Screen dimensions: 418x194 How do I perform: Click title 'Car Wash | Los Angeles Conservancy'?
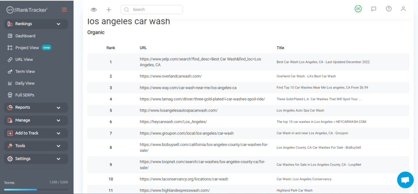point(304,179)
